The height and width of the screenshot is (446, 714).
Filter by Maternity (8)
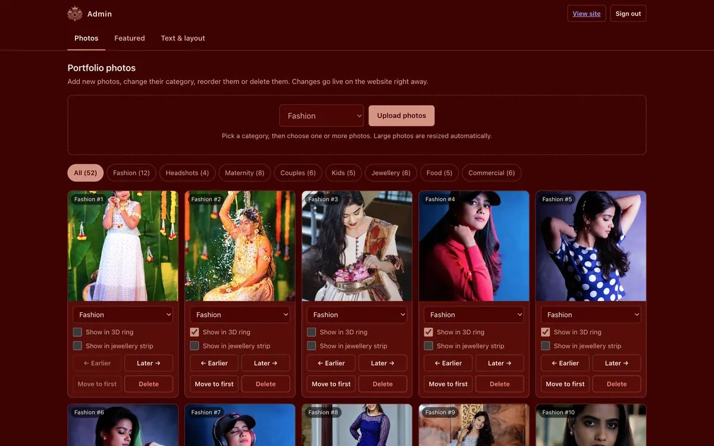[x=245, y=173]
